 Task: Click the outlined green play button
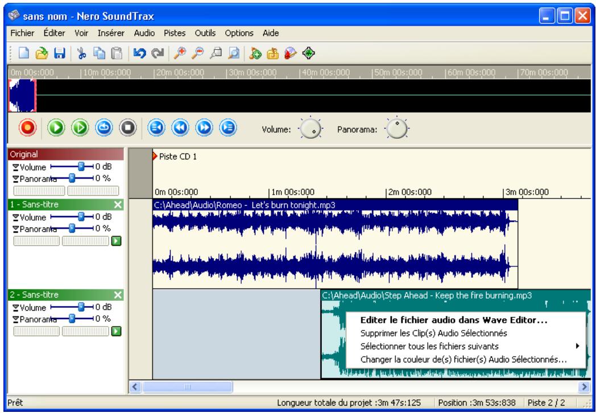(x=80, y=127)
